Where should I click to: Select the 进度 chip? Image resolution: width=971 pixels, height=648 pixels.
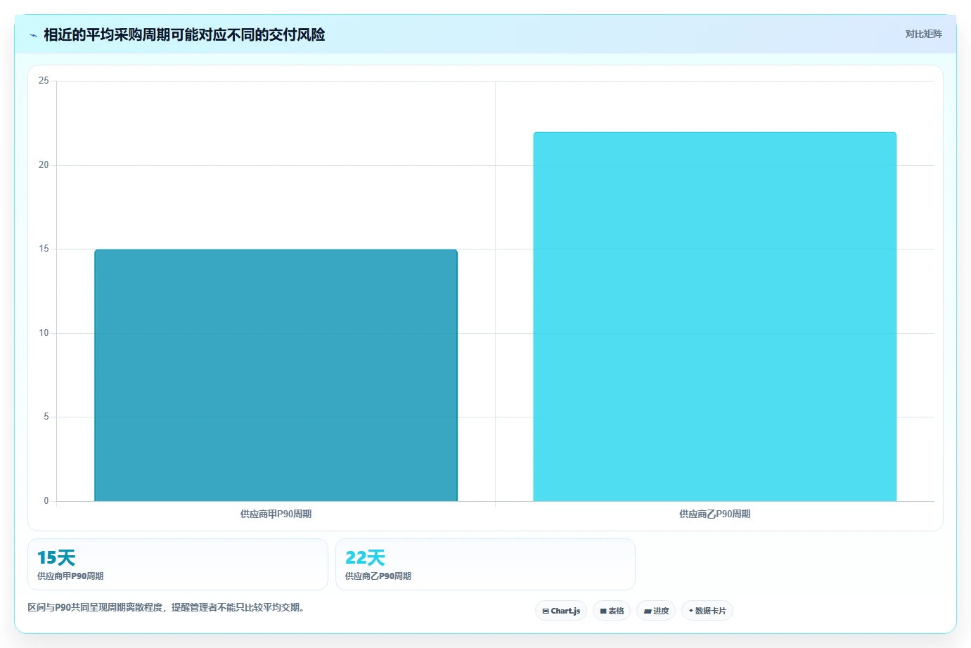tap(656, 611)
